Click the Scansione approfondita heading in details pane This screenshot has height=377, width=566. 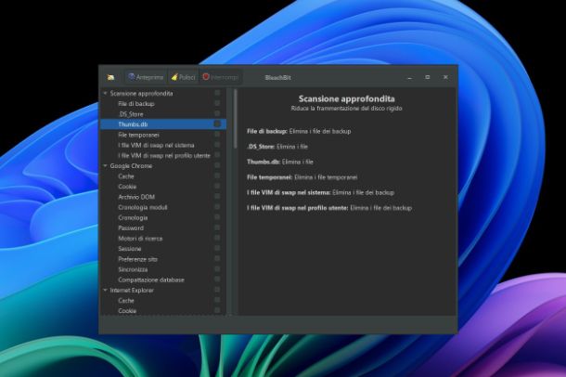(x=346, y=98)
